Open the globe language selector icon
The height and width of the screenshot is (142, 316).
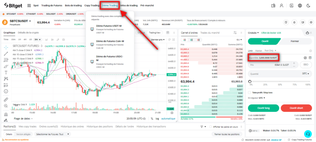(300, 6)
